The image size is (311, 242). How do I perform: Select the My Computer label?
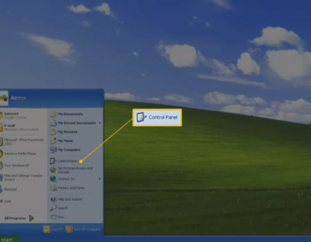[69, 150]
